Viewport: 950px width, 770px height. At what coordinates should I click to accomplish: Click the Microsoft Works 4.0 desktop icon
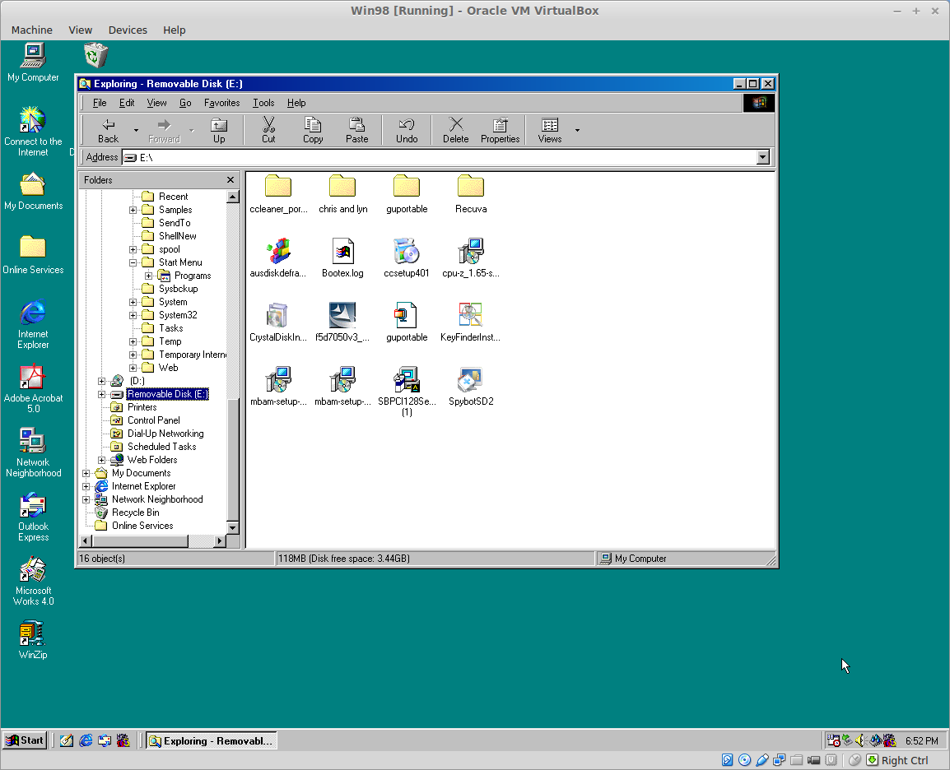[x=33, y=582]
